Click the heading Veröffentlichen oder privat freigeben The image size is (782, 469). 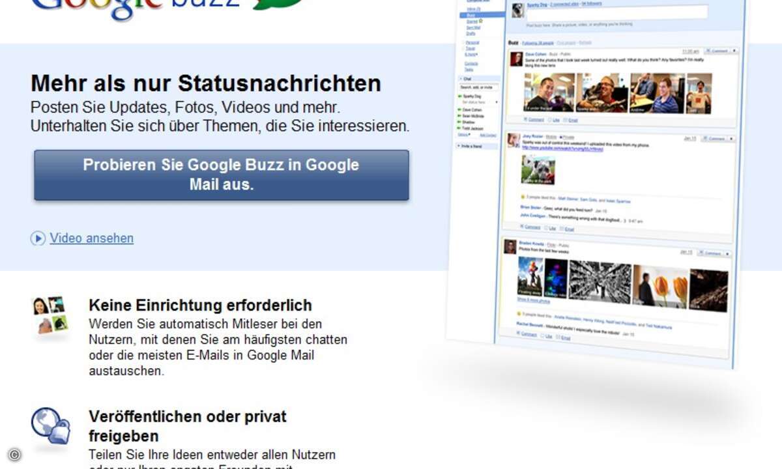[188, 426]
